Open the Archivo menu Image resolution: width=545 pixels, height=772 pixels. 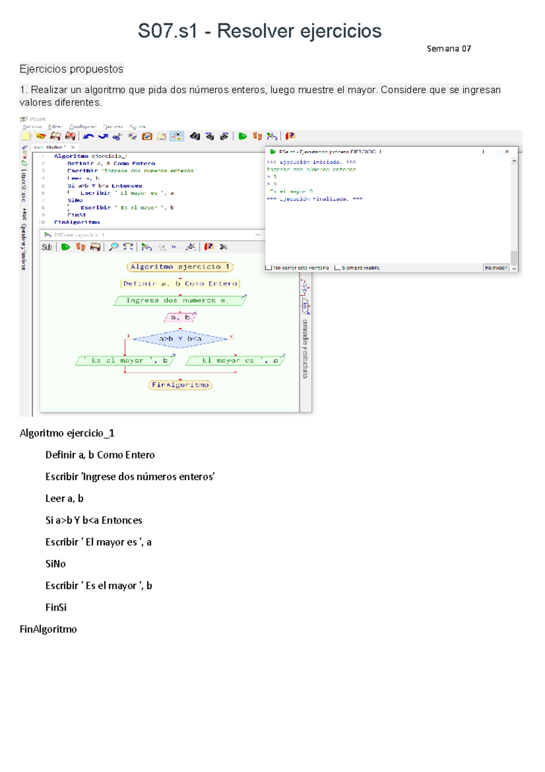[x=32, y=127]
